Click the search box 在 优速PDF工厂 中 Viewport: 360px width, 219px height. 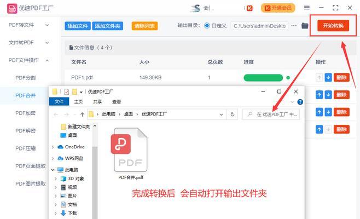click(x=271, y=114)
